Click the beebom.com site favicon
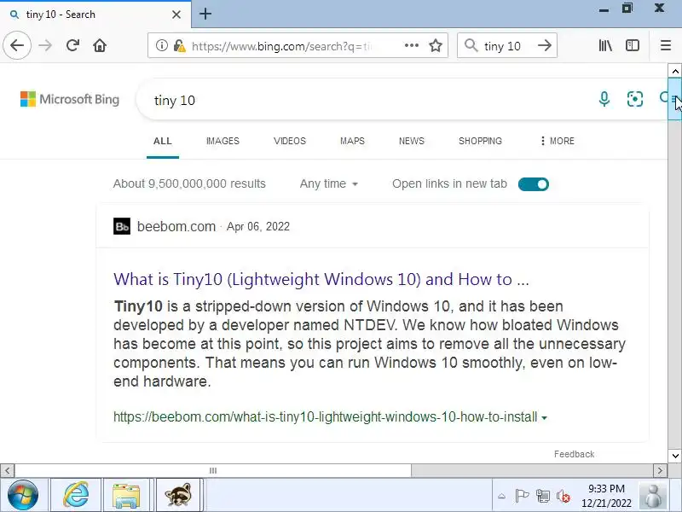The width and height of the screenshot is (682, 512). (122, 226)
